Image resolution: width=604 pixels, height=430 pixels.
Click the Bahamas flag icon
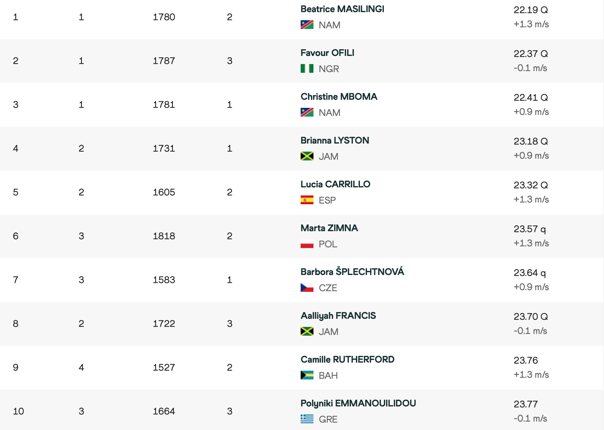(x=307, y=375)
